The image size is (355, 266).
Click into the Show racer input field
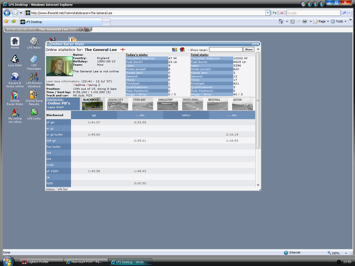[226, 50]
